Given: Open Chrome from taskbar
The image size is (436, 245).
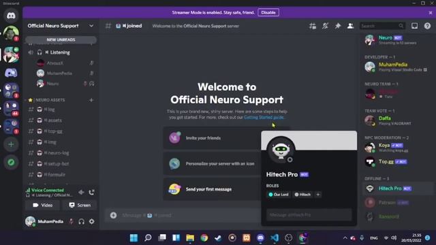Looking at the screenshot, I should click(204, 238).
